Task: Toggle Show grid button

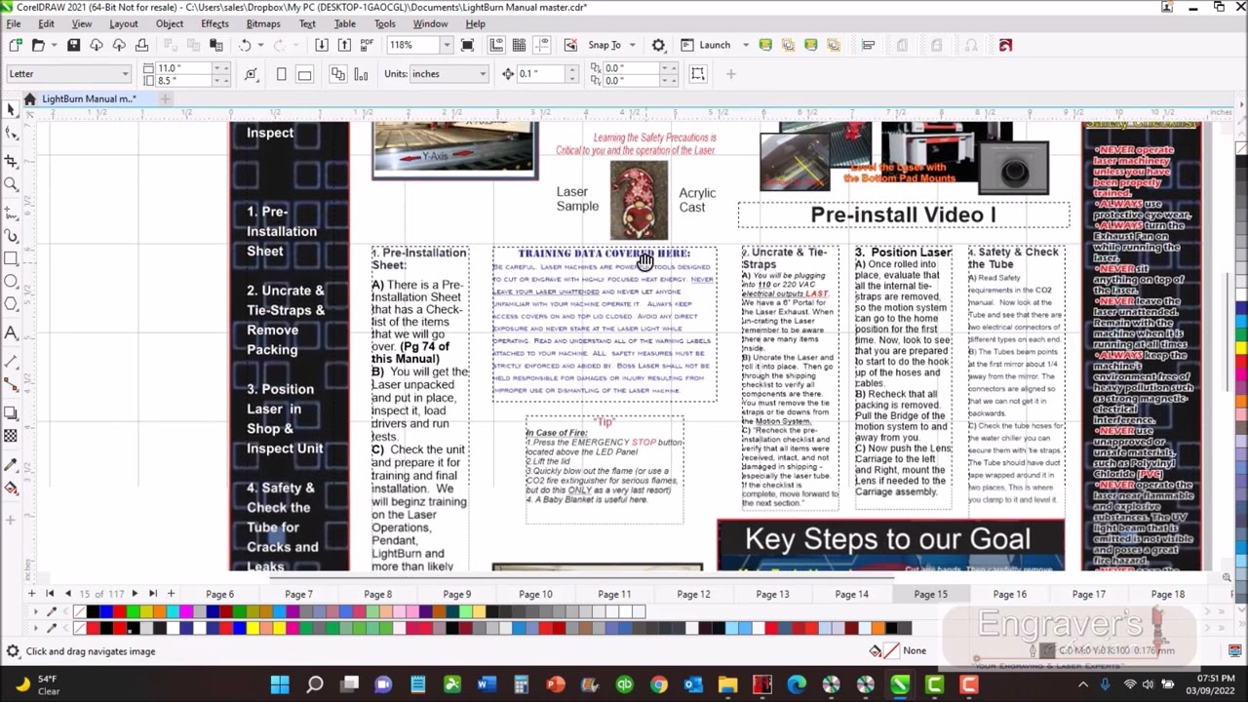Action: click(x=519, y=45)
